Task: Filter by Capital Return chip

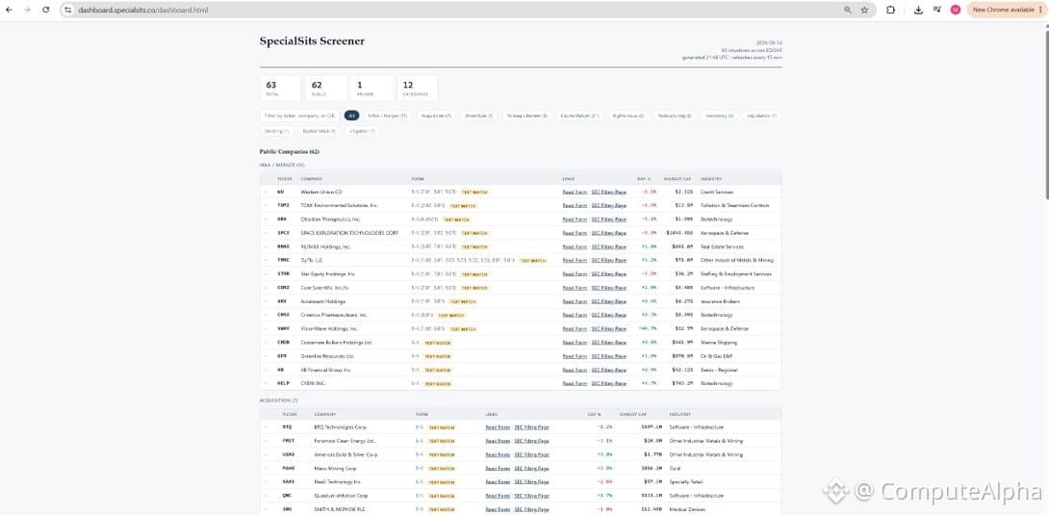Action: pos(580,116)
